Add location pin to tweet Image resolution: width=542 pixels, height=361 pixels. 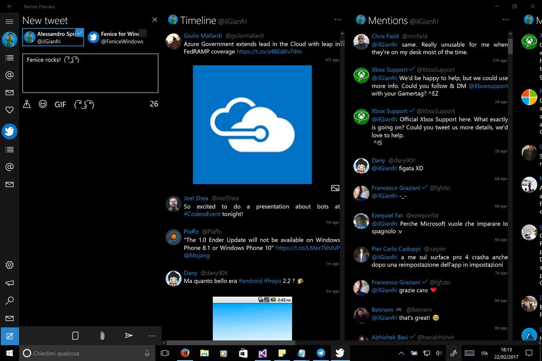(x=27, y=104)
